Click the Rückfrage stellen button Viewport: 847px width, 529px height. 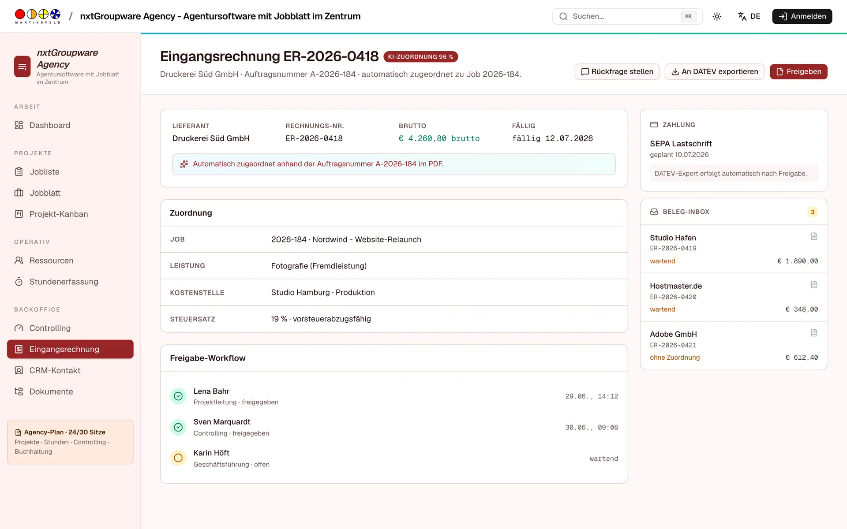[x=617, y=72]
